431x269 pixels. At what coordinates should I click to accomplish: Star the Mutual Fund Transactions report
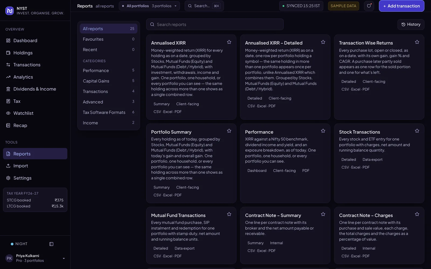pyautogui.click(x=229, y=214)
